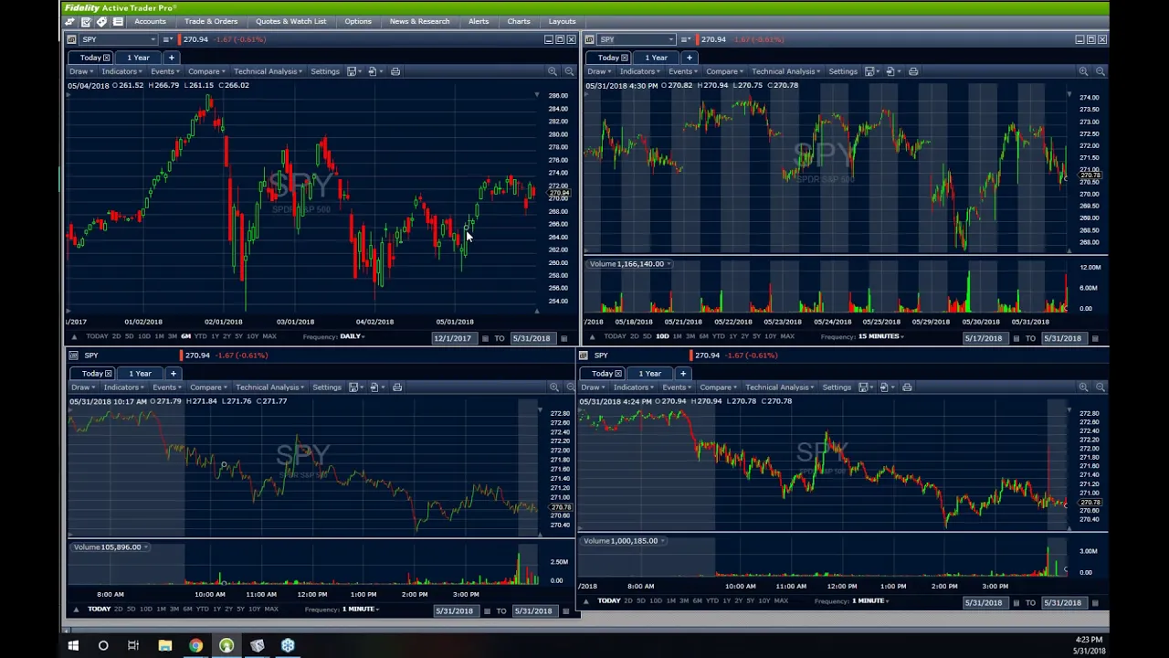Select 1M range on bottom-right chart
Screen dimensions: 1169x658
pyautogui.click(x=671, y=600)
